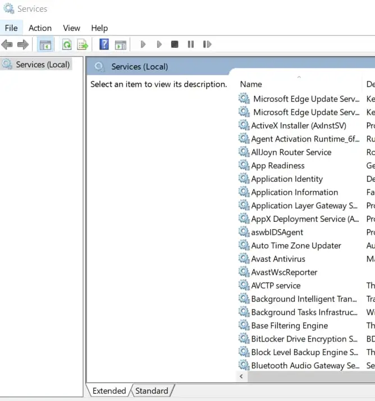
Task: Open the View menu
Action: (x=71, y=28)
